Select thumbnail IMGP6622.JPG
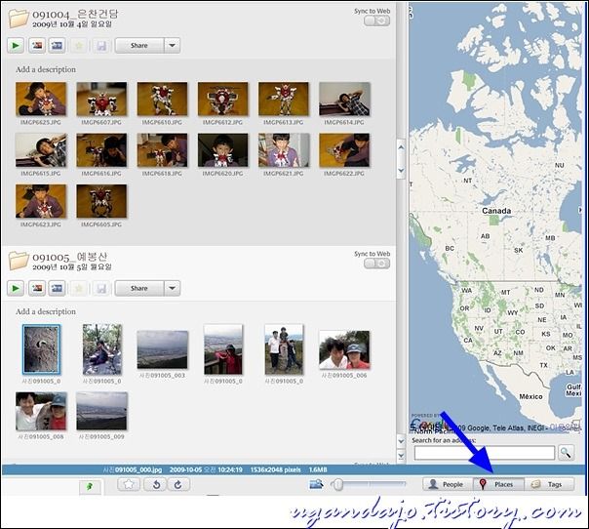Image resolution: width=589 pixels, height=529 pixels. point(344,150)
